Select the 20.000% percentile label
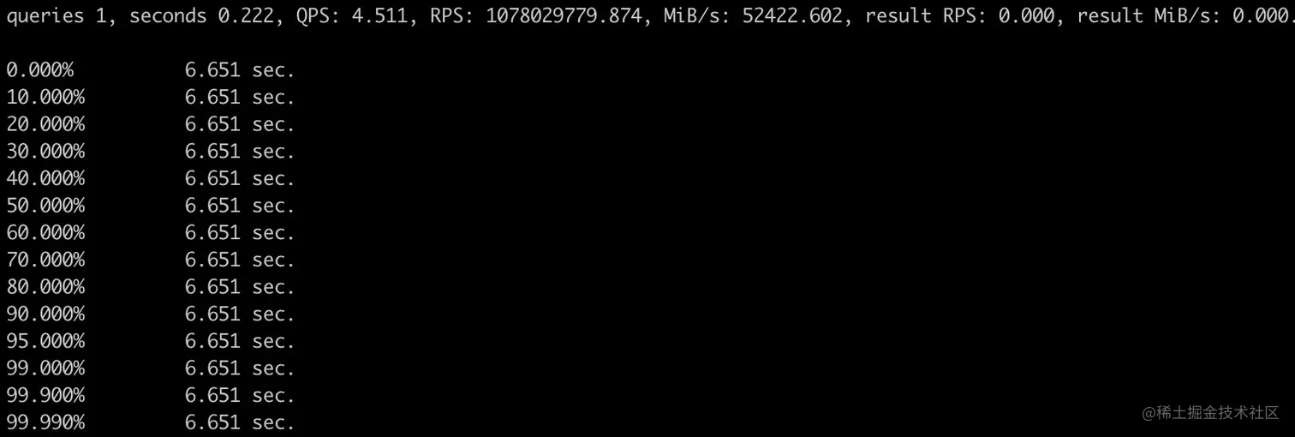The width and height of the screenshot is (1295, 437). click(45, 124)
